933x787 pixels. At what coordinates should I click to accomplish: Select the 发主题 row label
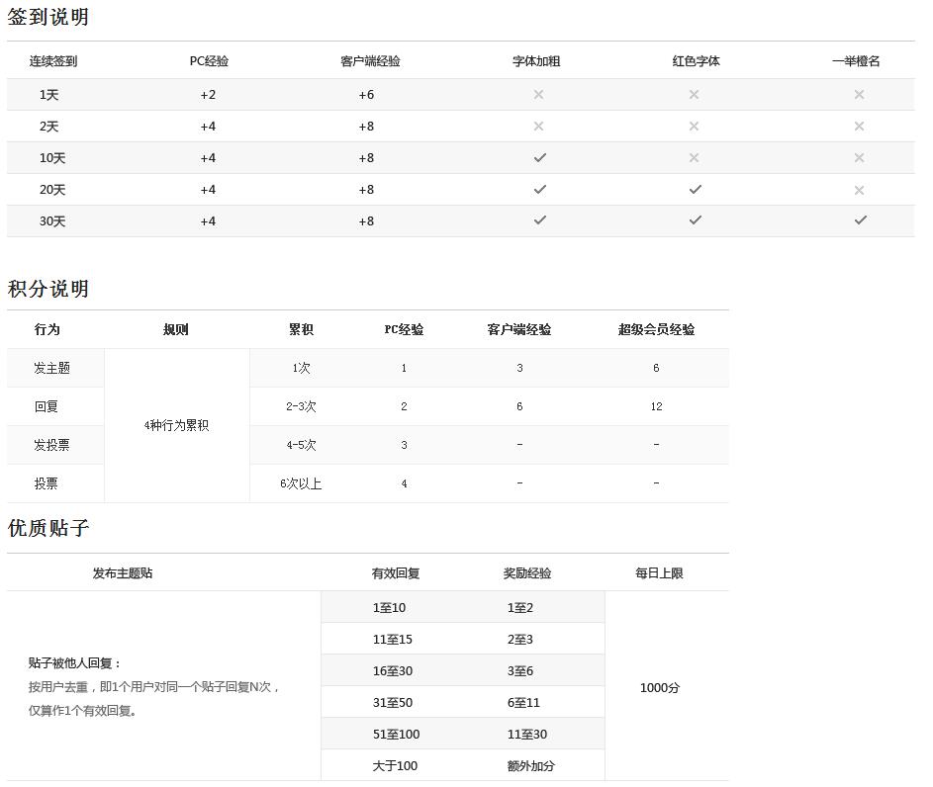[x=52, y=368]
